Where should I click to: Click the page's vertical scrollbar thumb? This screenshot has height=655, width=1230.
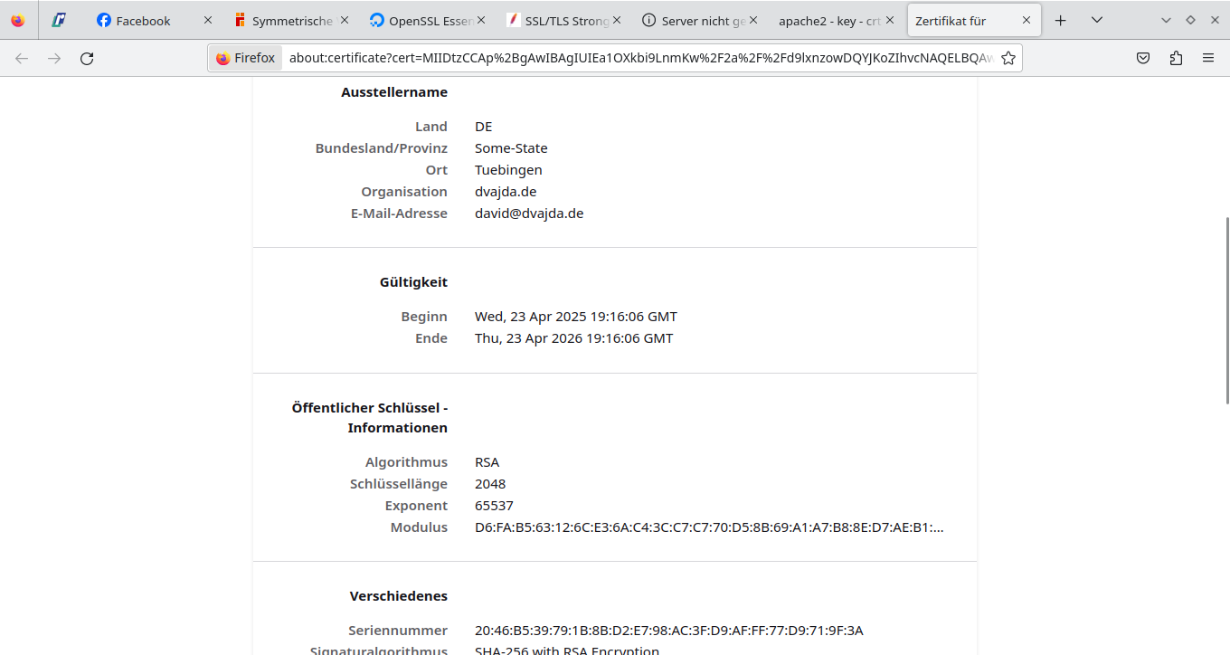coord(1226,309)
